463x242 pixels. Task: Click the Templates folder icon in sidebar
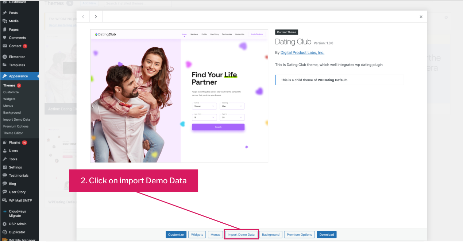[5, 65]
